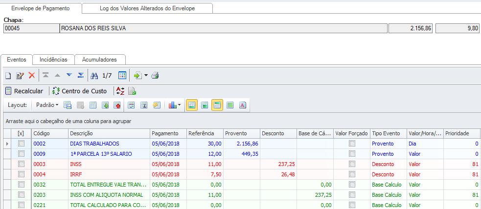481x209 pixels.
Task: Toggle Valor Forçado checkbox in INSS row
Action: point(352,164)
